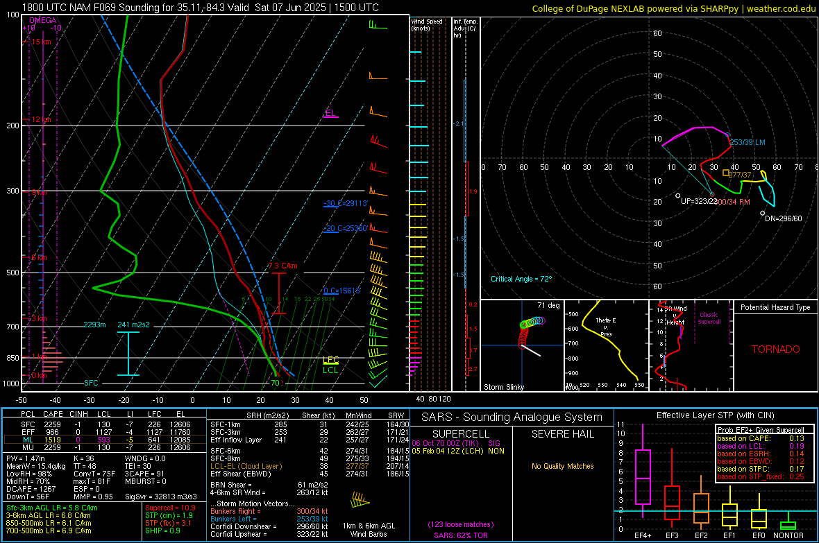
Task: Click the Corfidi Downshear = 296/60 kt line
Action: (269, 527)
